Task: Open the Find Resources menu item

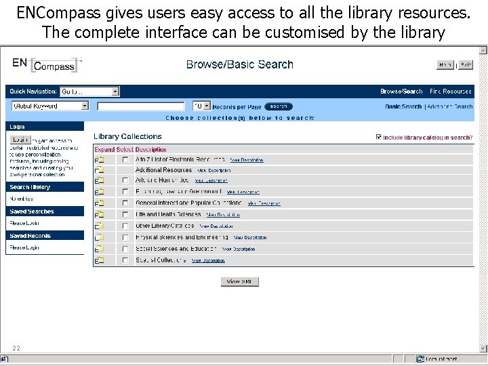Action: 451,91
